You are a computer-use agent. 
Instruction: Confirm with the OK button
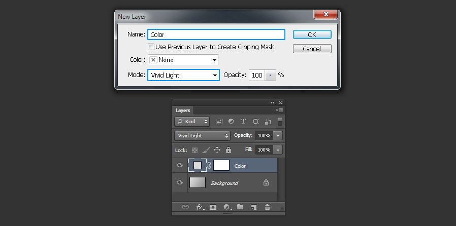click(312, 34)
